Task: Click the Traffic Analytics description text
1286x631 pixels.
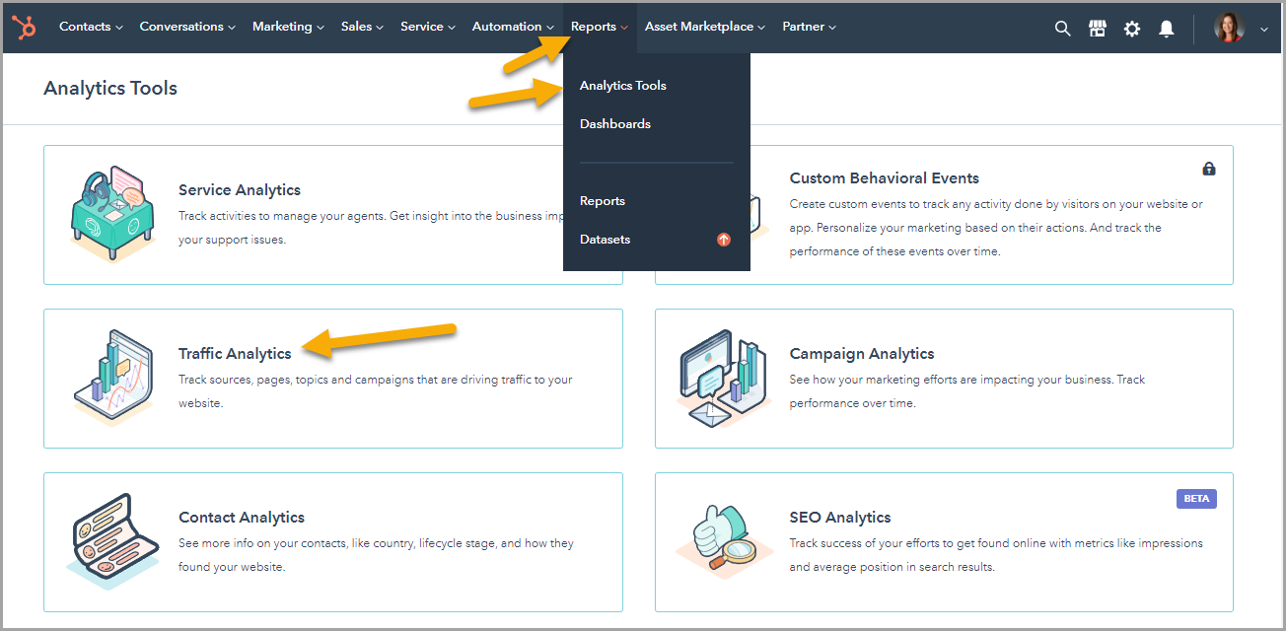Action: click(376, 391)
